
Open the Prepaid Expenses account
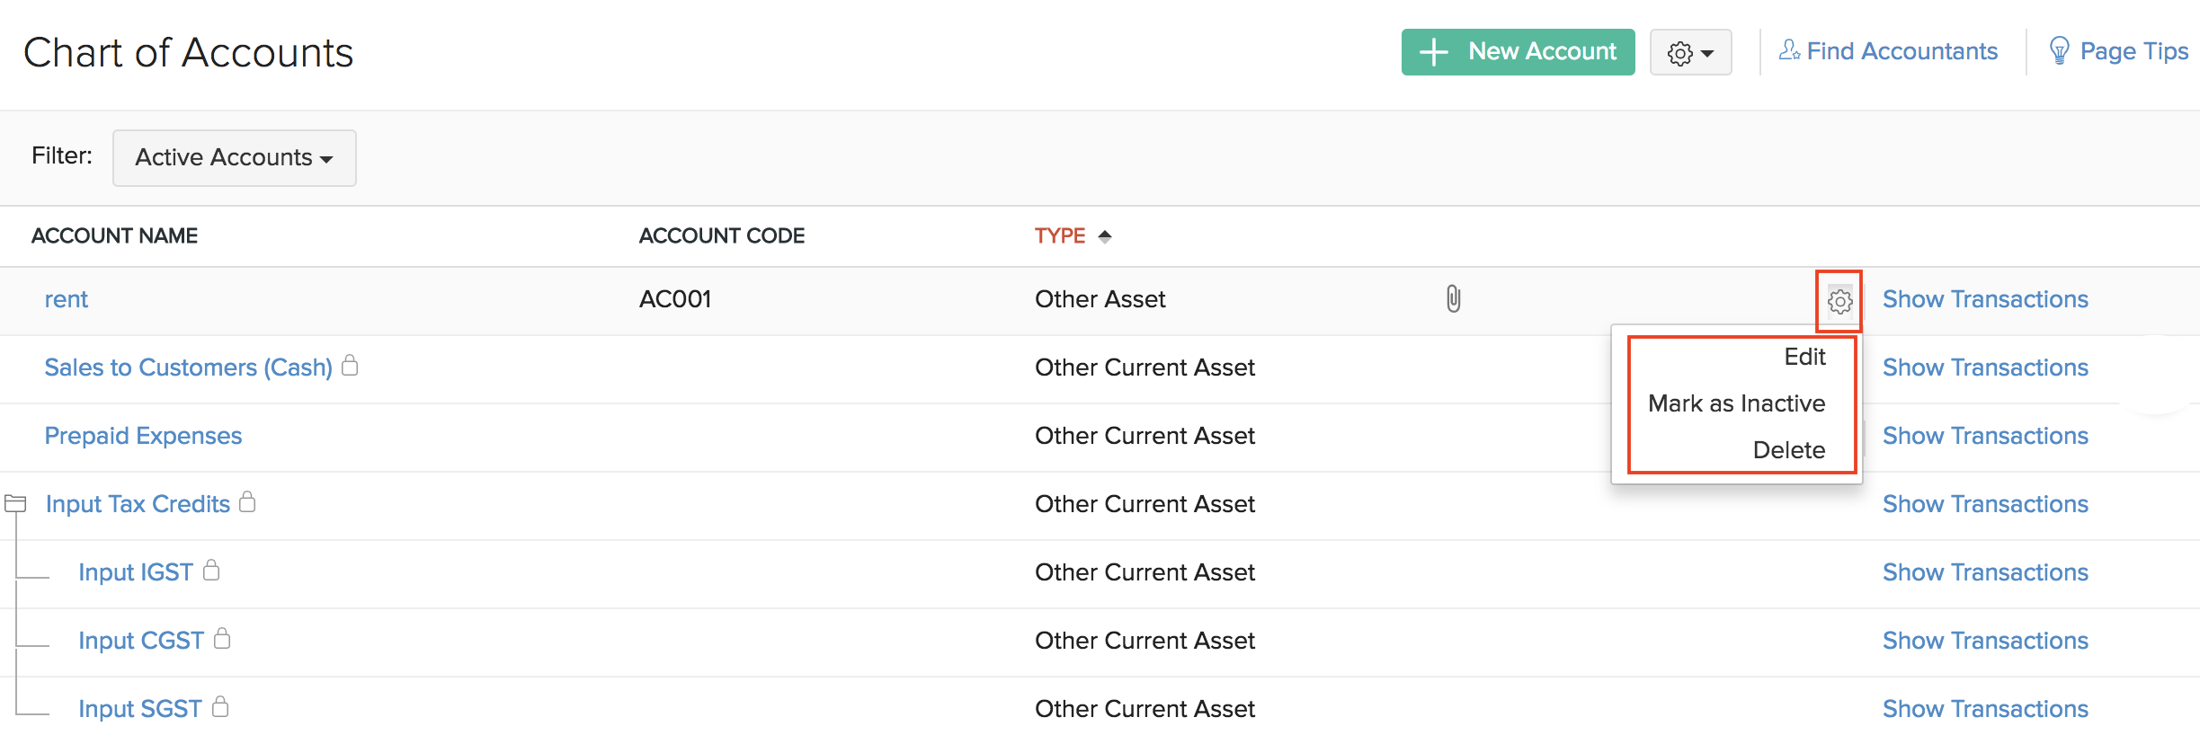click(x=143, y=436)
